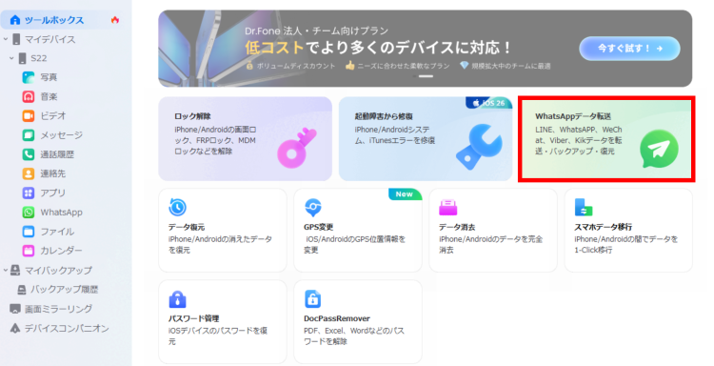Click the ボリュームディスカウント banner label
The image size is (714, 366).
tap(296, 66)
